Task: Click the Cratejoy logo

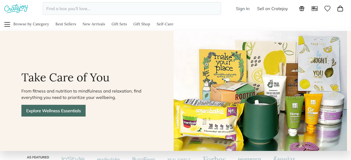Action: [16, 8]
